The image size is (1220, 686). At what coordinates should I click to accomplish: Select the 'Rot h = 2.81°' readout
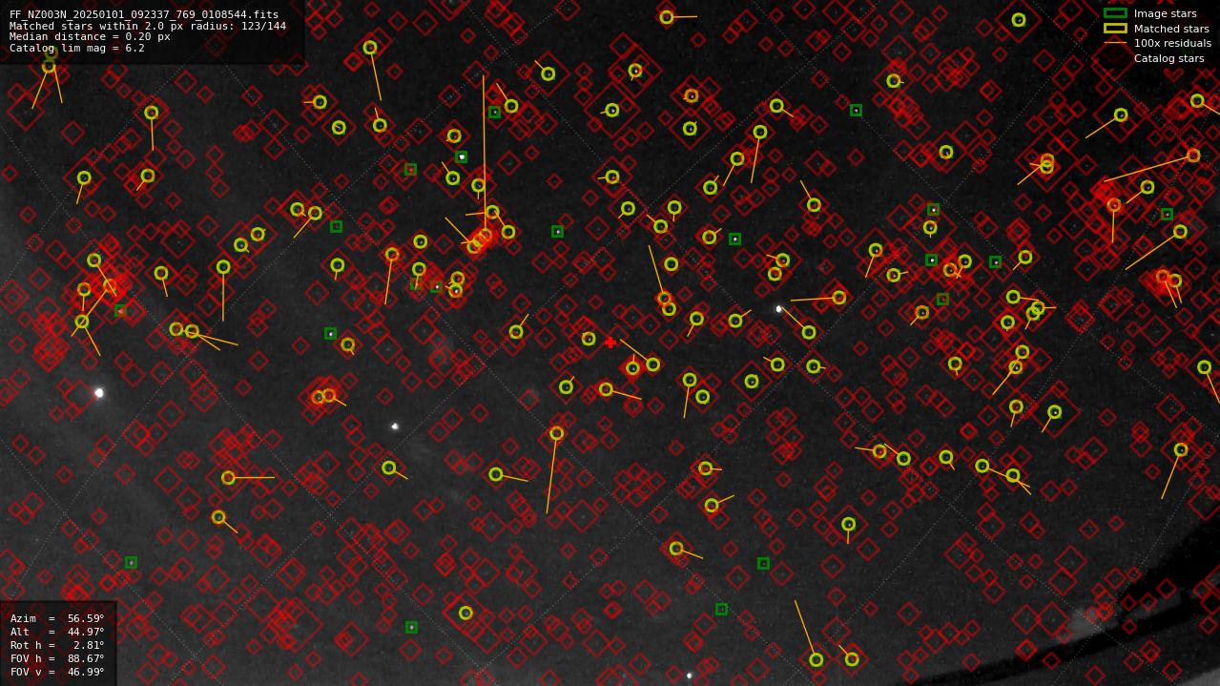[x=57, y=645]
